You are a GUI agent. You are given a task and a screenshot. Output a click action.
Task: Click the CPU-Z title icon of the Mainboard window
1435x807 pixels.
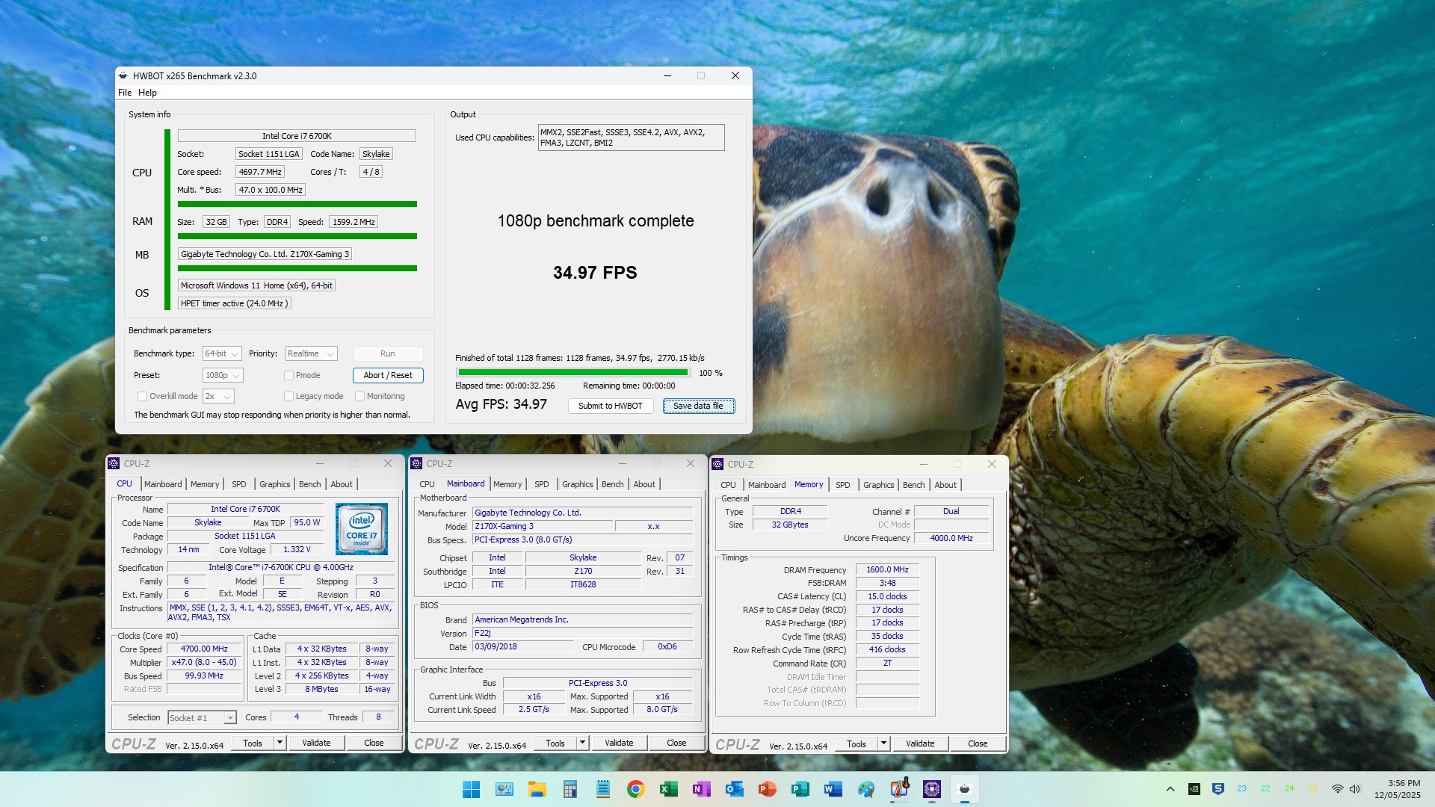pos(417,463)
